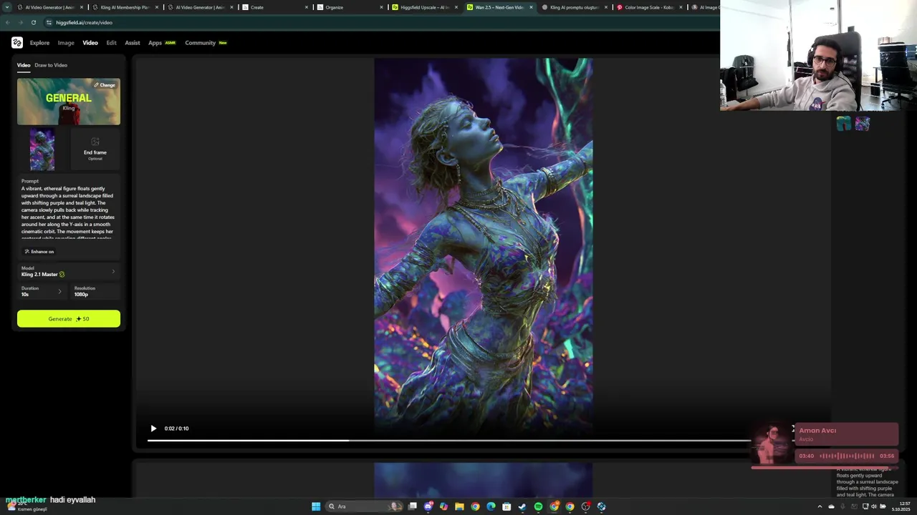Show hidden system tray icons
This screenshot has height=515, width=917.
820,506
